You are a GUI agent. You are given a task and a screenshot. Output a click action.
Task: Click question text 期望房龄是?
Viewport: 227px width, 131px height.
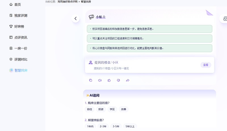click(96, 120)
